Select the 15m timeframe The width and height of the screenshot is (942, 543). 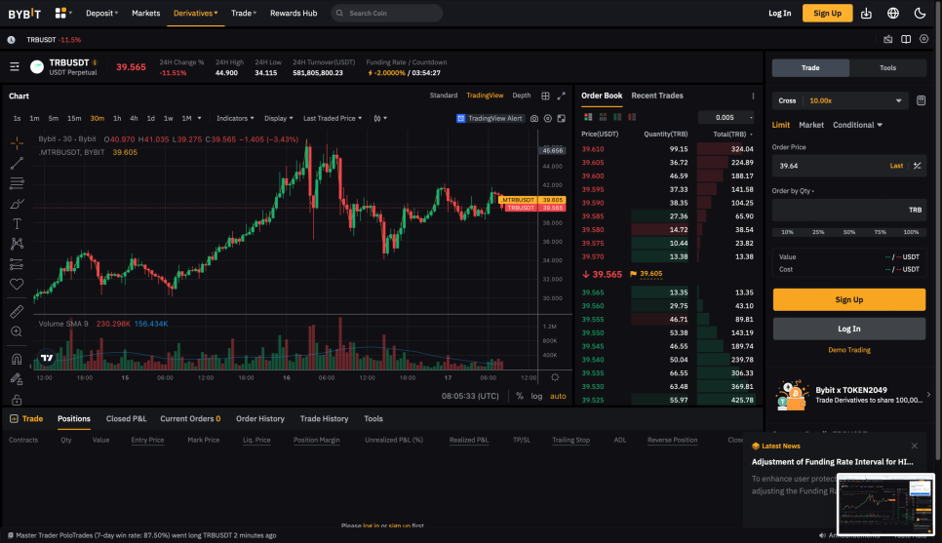(x=74, y=118)
